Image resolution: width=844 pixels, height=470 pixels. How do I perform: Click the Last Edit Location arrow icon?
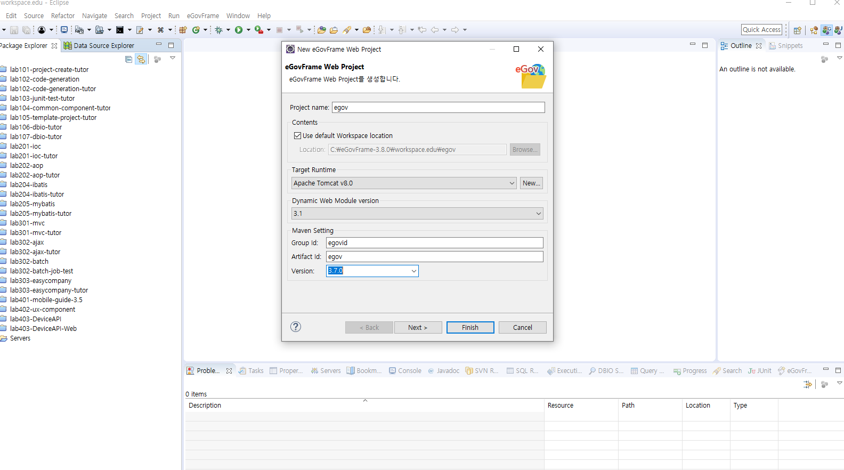pyautogui.click(x=422, y=30)
